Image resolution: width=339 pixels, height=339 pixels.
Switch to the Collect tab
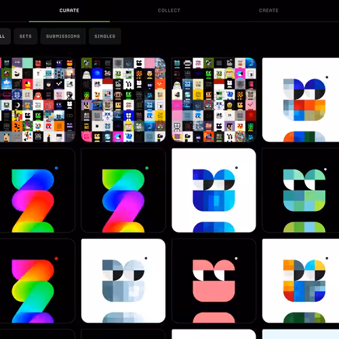(x=169, y=10)
